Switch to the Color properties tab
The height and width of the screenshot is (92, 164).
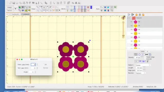[142, 51]
